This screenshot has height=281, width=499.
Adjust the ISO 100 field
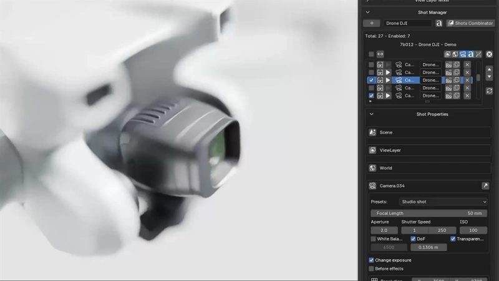tap(473, 230)
